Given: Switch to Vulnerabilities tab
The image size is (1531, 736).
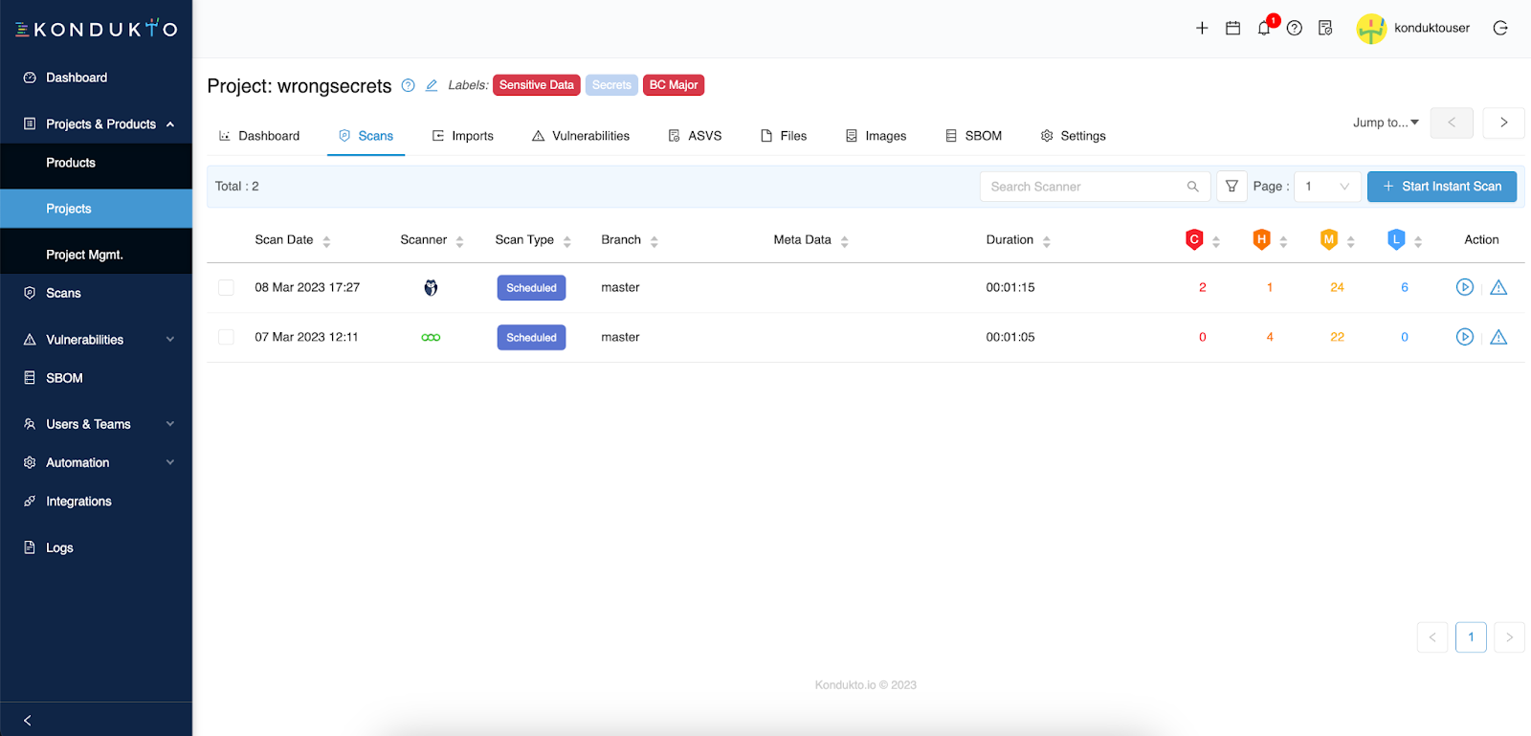Looking at the screenshot, I should pos(581,136).
